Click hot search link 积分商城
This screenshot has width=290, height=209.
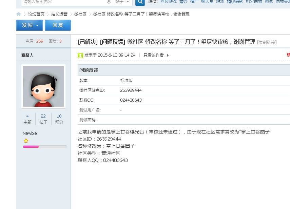[254, 2]
